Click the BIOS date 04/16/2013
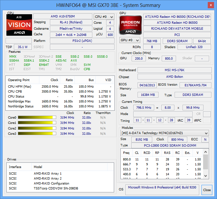 tap(147, 85)
